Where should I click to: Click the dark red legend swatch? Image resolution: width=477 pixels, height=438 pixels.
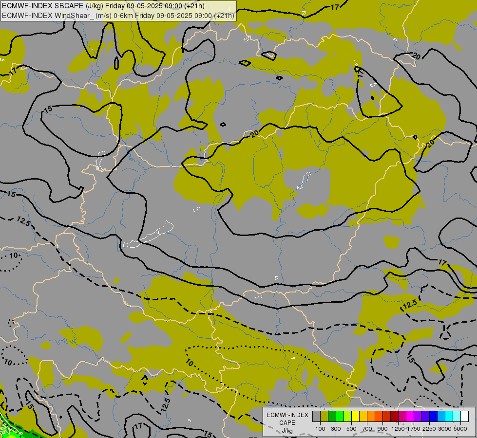394,416
